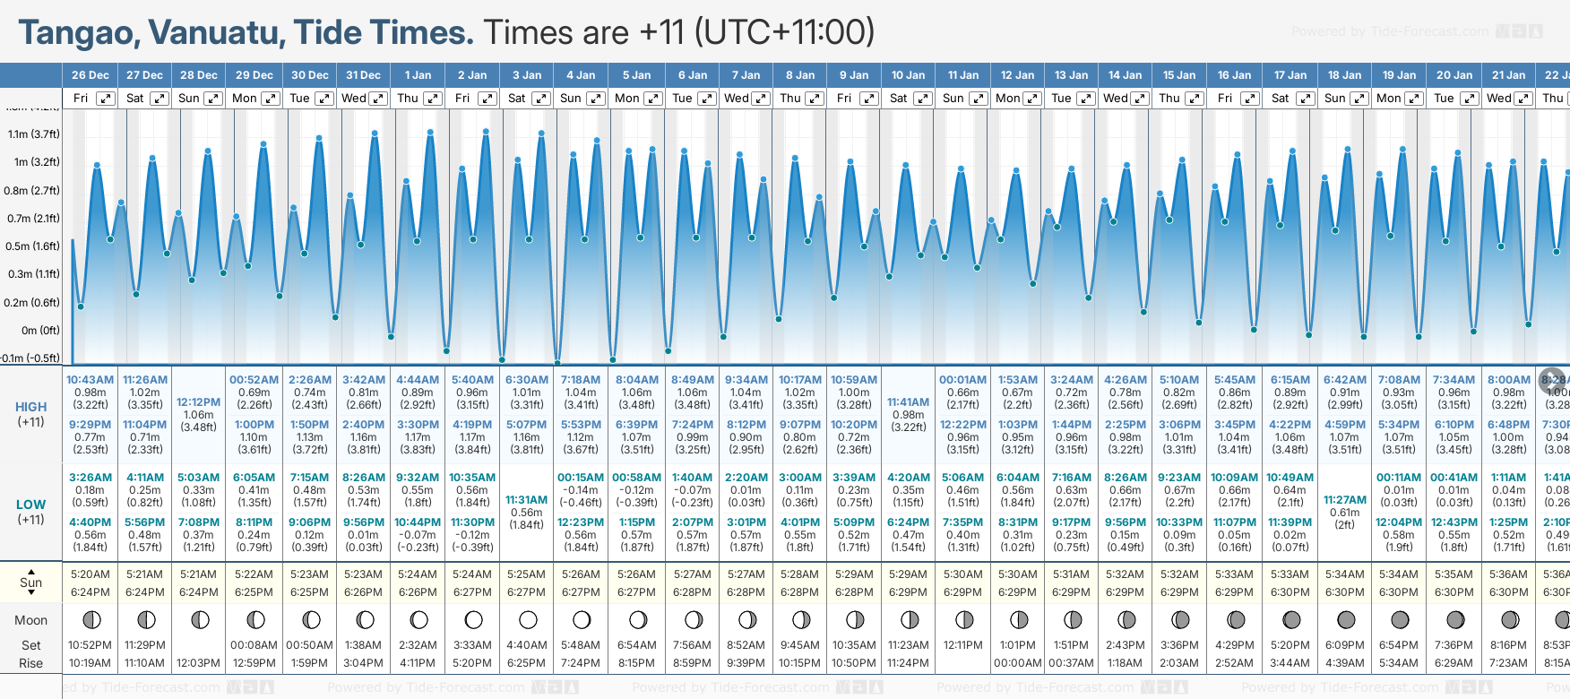This screenshot has width=1570, height=699.
Task: Expand the Wed 21 Jan day view
Action: [x=1523, y=99]
